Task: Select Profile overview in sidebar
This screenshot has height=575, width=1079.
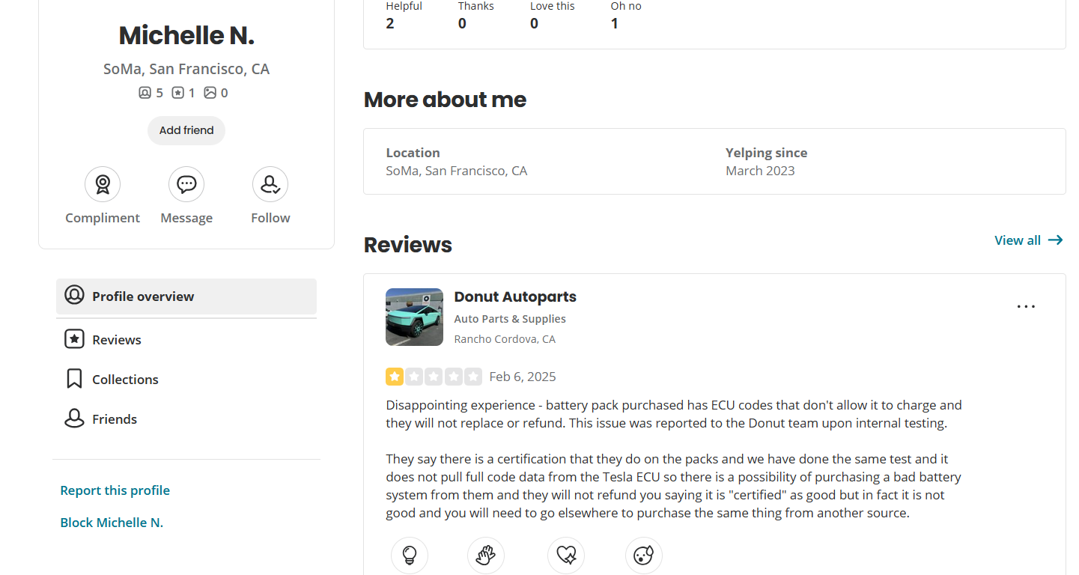Action: (x=186, y=296)
